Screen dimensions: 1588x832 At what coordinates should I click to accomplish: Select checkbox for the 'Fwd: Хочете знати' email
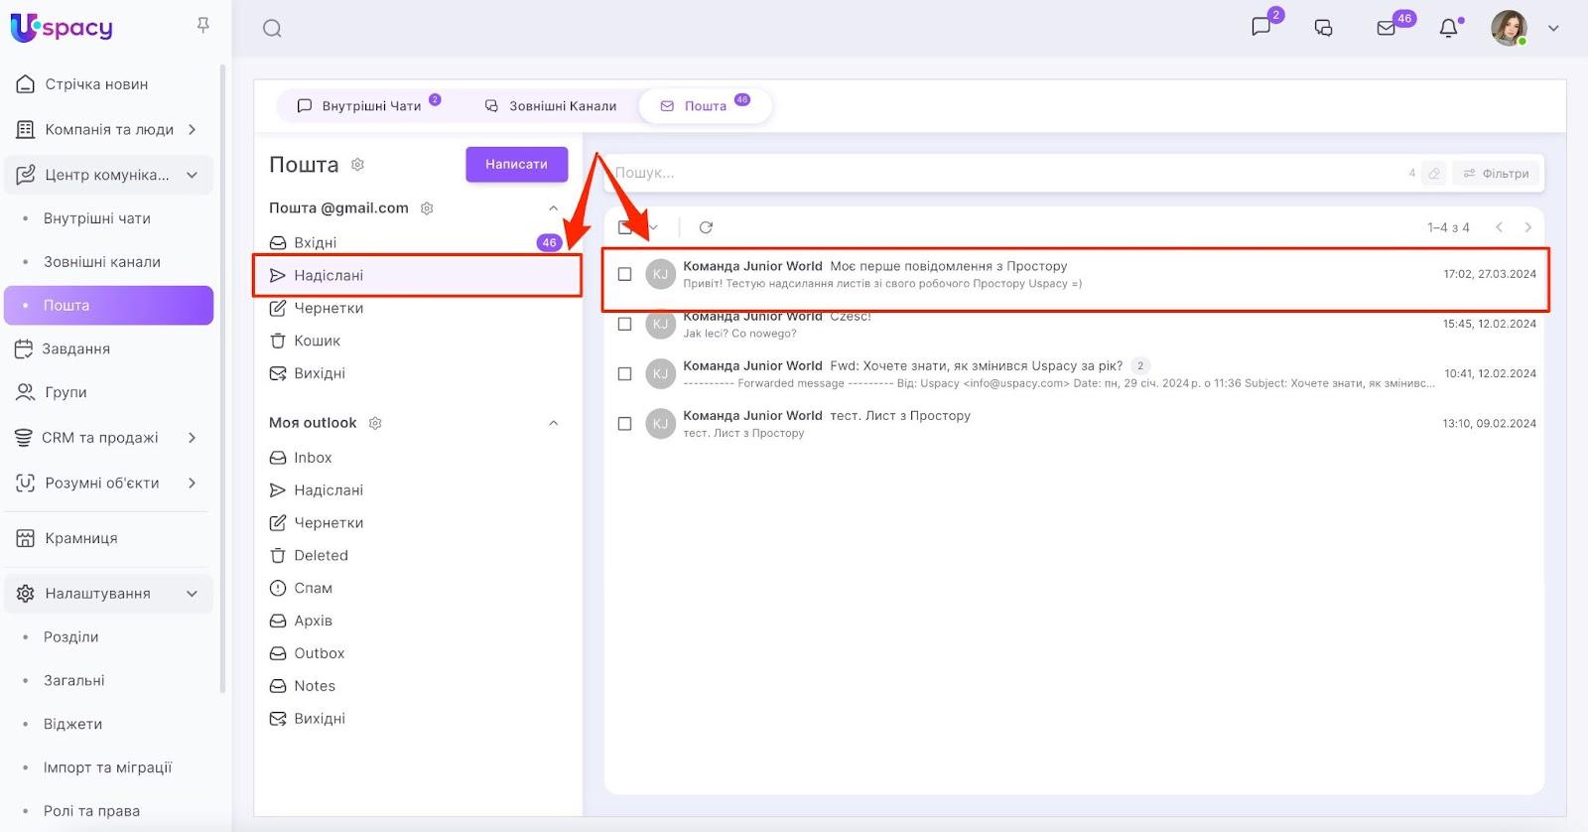[x=624, y=374]
